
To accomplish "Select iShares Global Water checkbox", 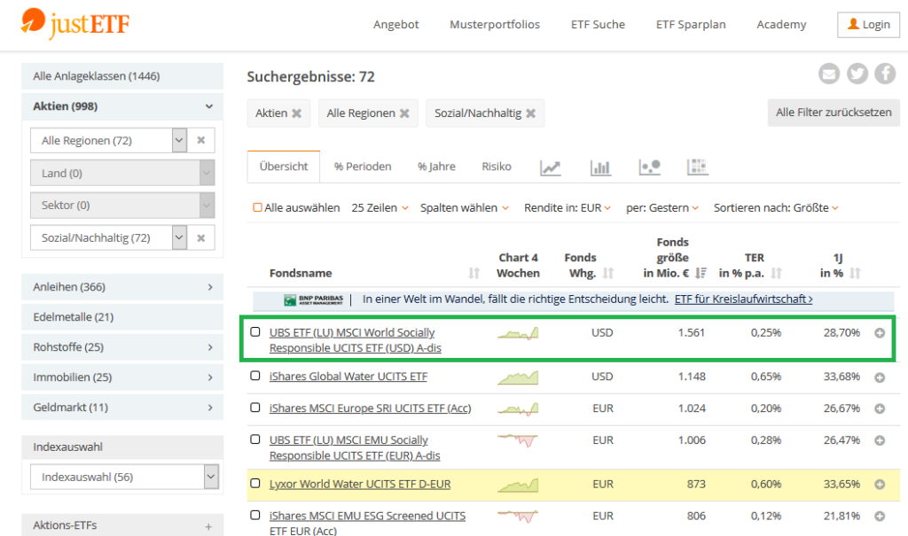I will [x=254, y=375].
